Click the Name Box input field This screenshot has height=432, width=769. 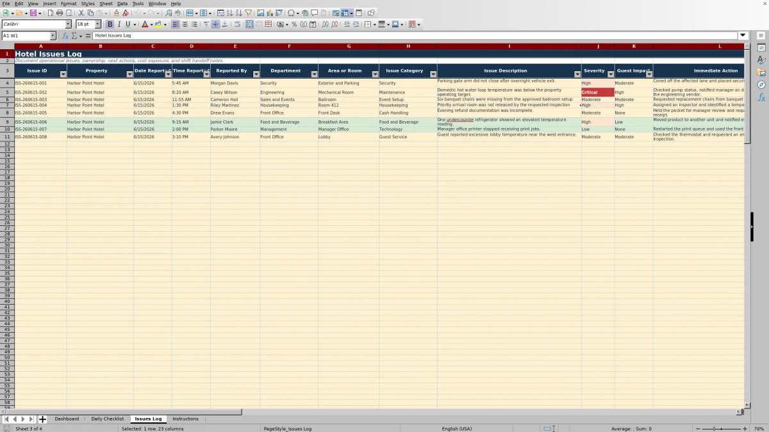click(x=26, y=36)
